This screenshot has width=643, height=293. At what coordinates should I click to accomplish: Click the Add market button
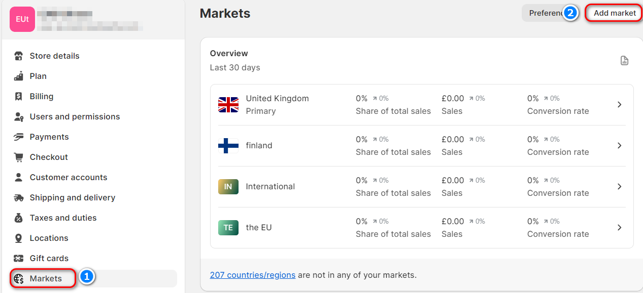pyautogui.click(x=615, y=13)
